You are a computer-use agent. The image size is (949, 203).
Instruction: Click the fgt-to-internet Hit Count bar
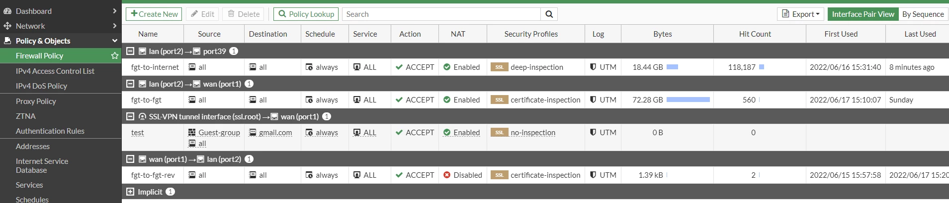(762, 67)
